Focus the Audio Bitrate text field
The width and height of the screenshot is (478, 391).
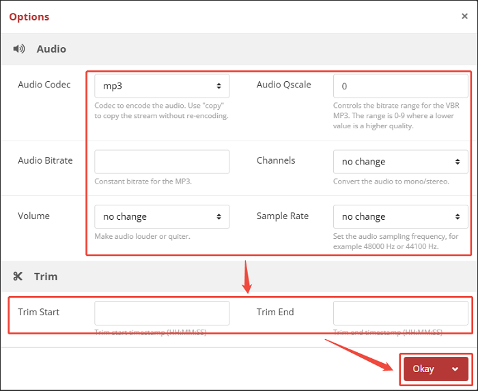(162, 162)
